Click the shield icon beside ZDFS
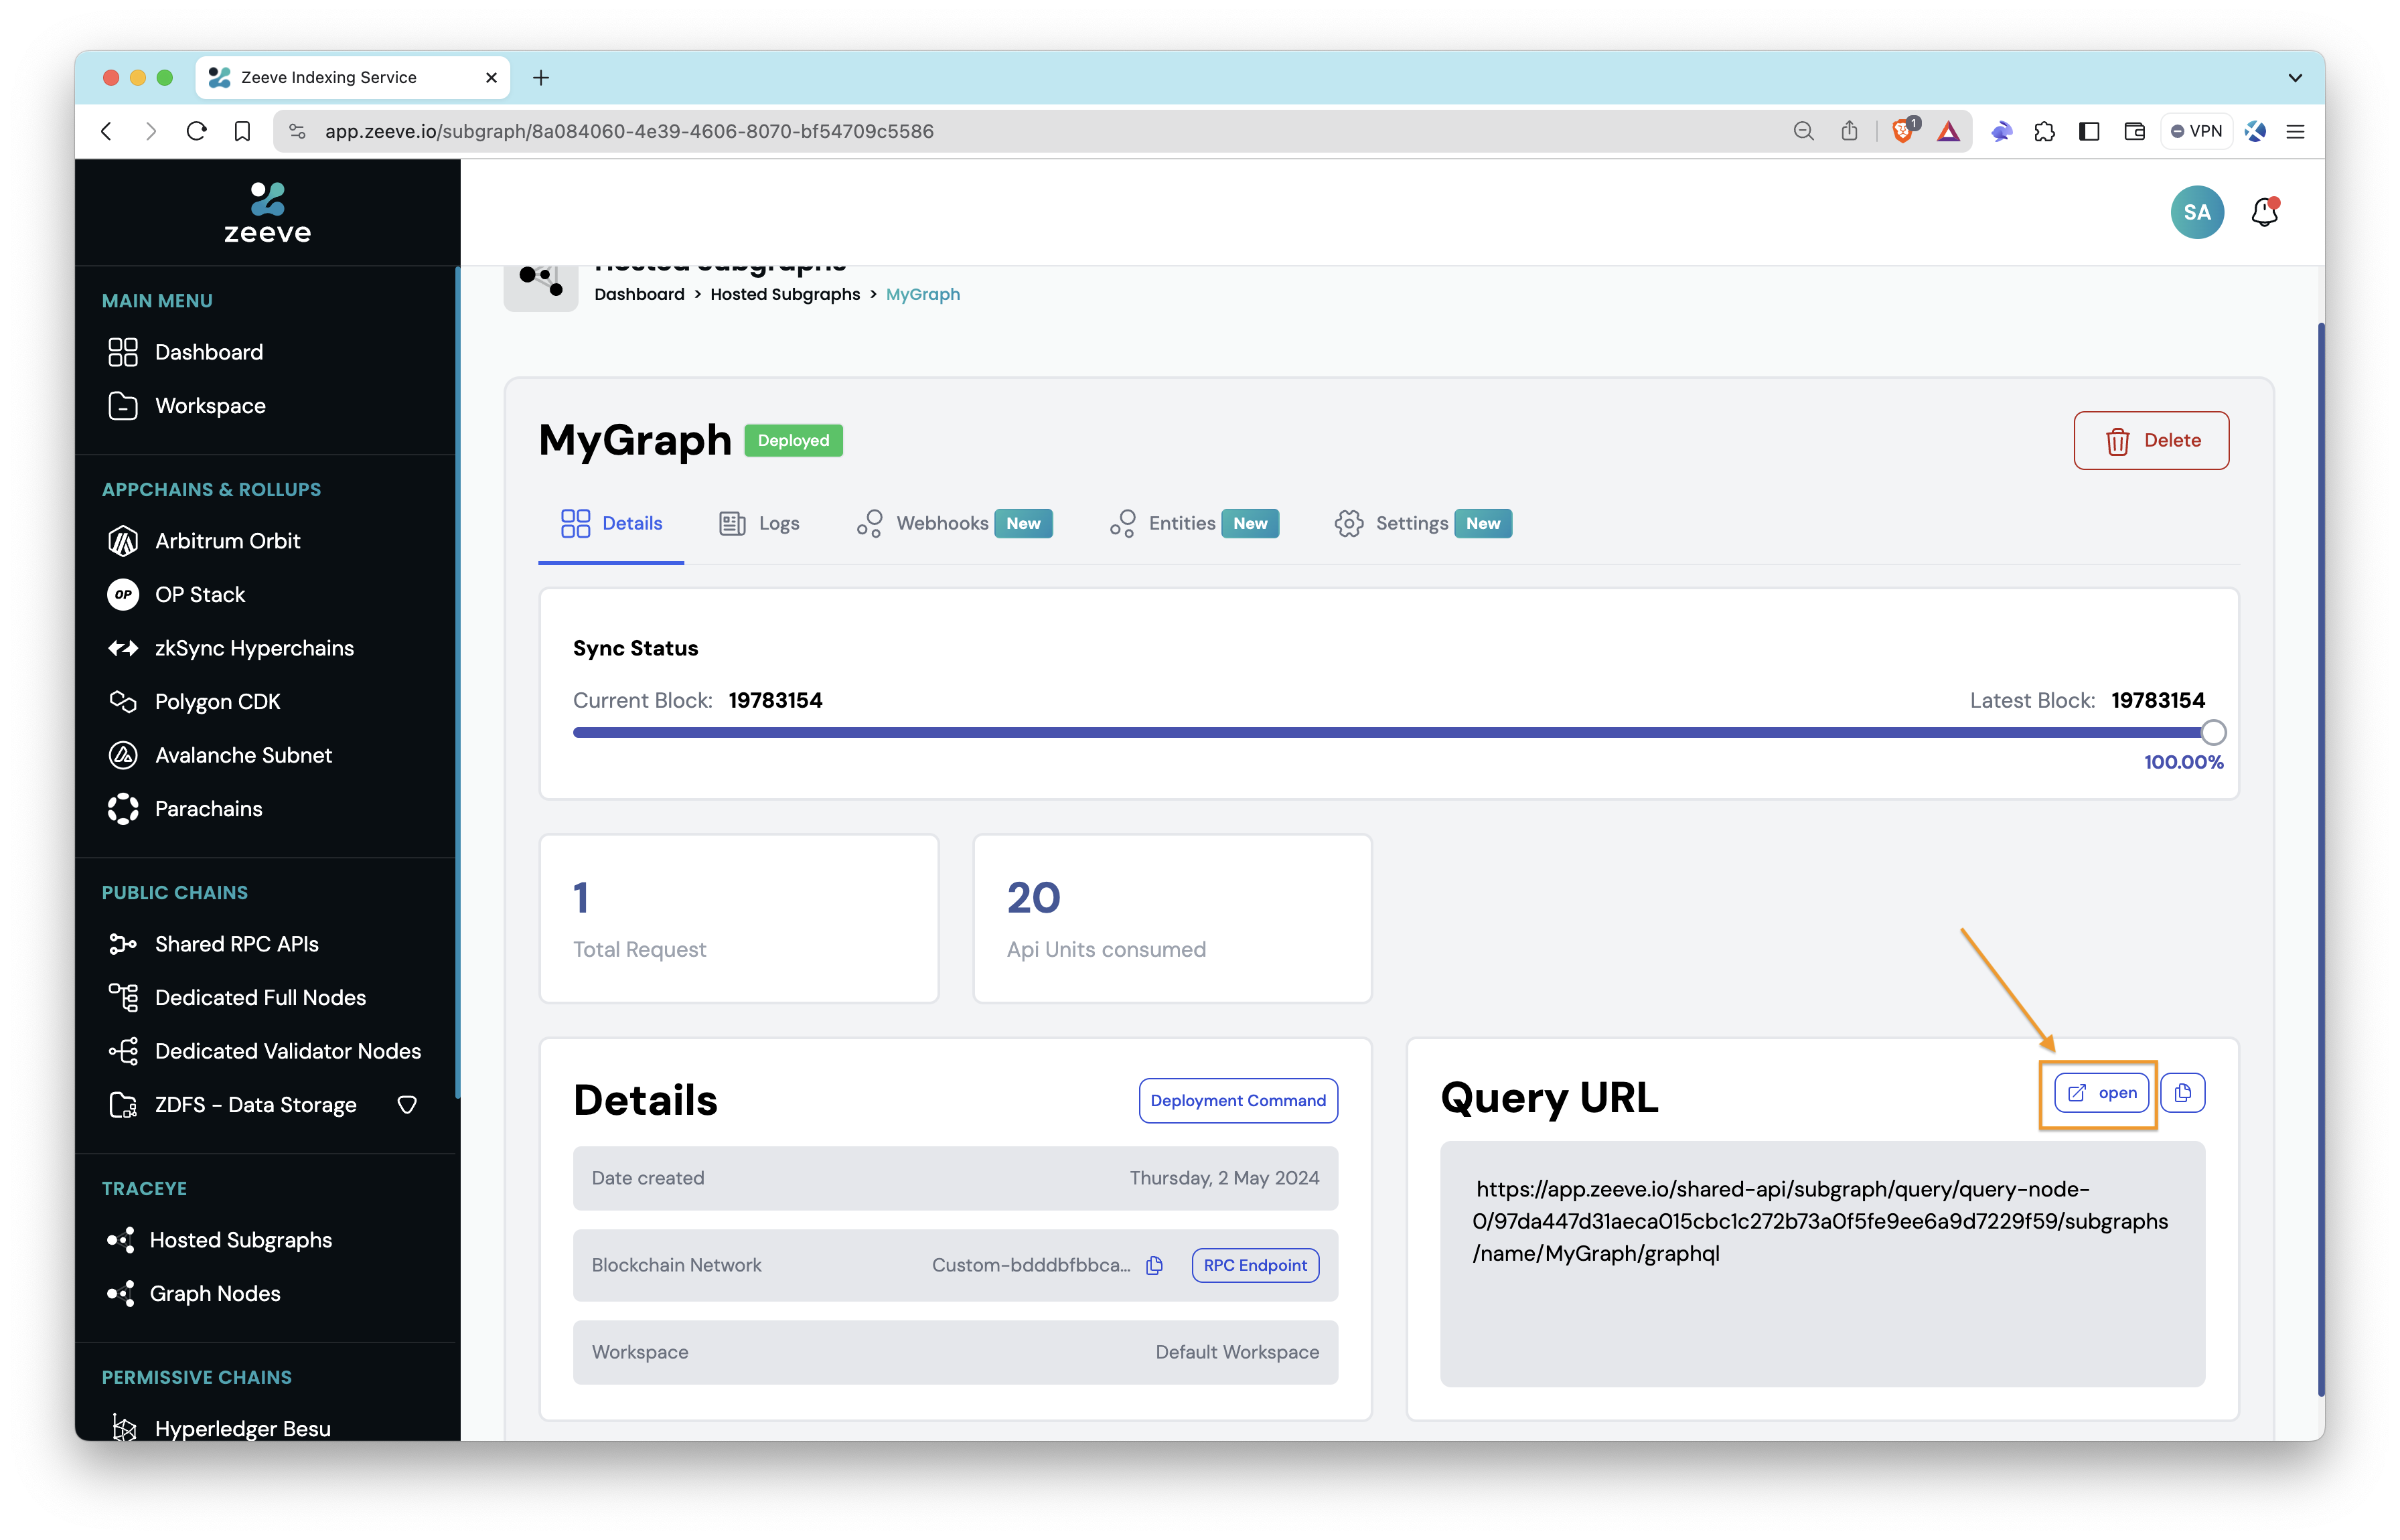 [x=407, y=1105]
